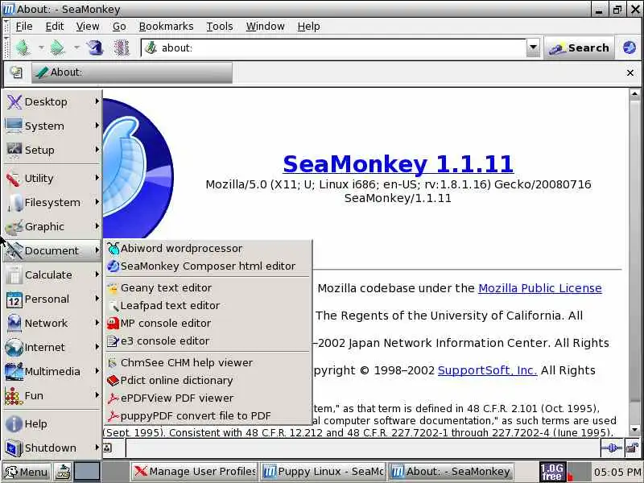Click the page vertical scrollbar down arrow

(634, 430)
